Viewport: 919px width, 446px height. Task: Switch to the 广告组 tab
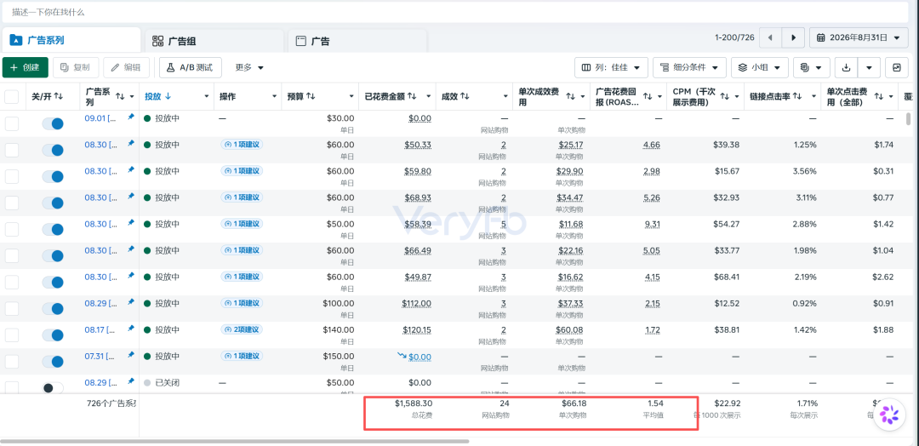click(x=214, y=41)
